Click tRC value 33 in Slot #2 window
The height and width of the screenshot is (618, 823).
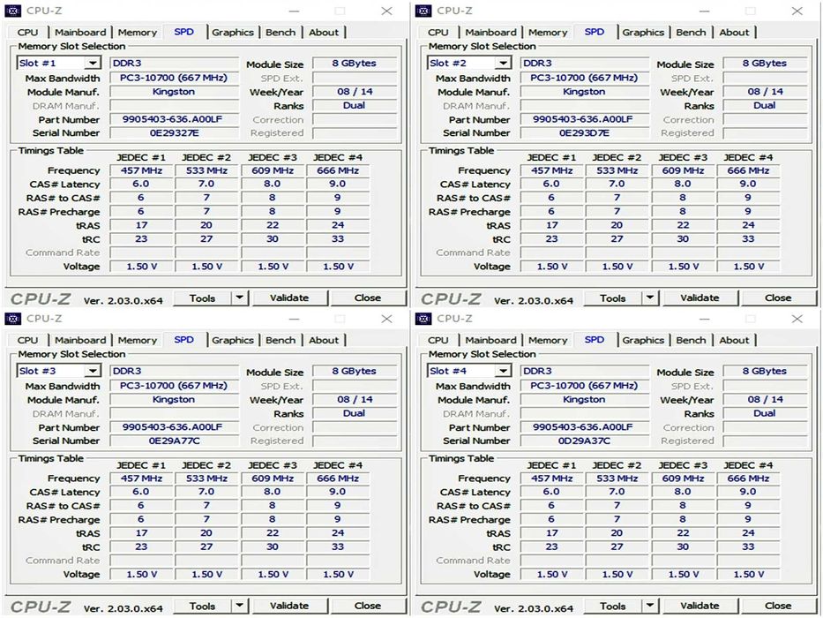click(748, 238)
